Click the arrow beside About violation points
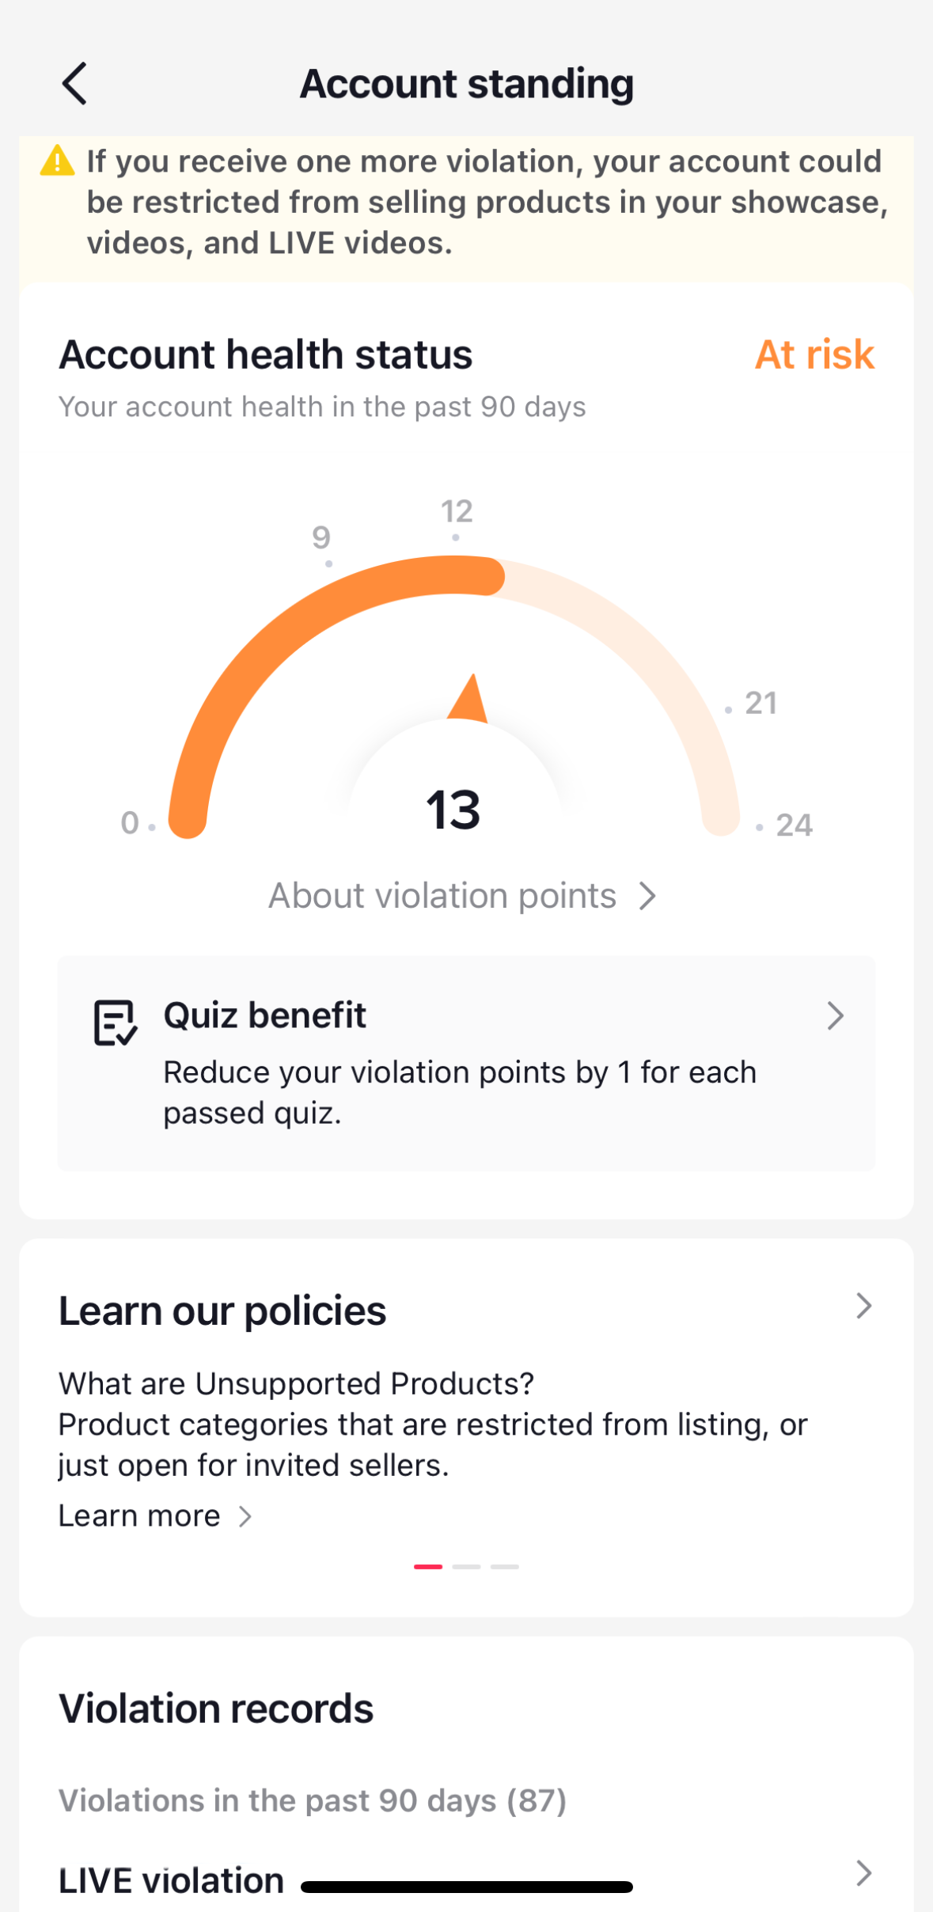This screenshot has width=933, height=1912. pyautogui.click(x=647, y=896)
